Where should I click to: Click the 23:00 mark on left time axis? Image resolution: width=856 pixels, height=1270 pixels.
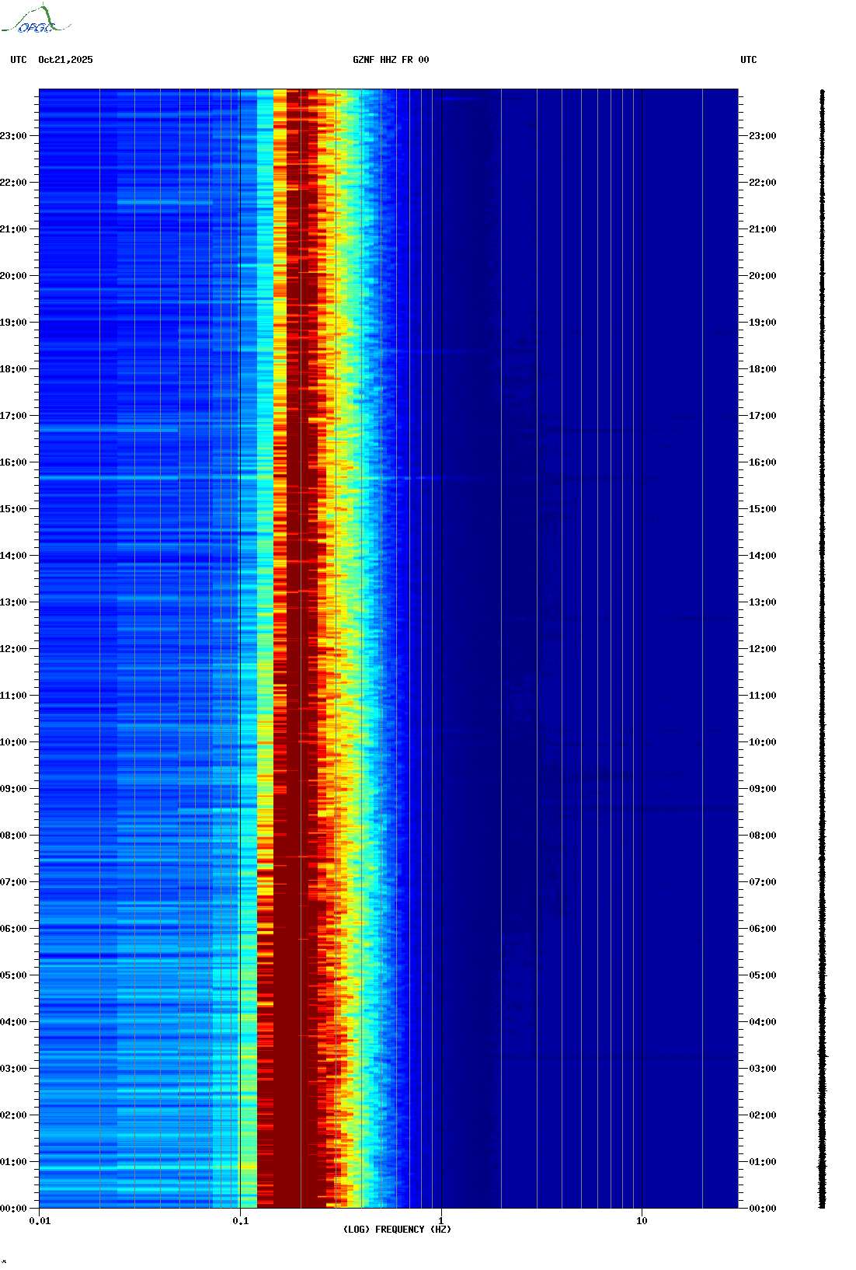coord(13,136)
